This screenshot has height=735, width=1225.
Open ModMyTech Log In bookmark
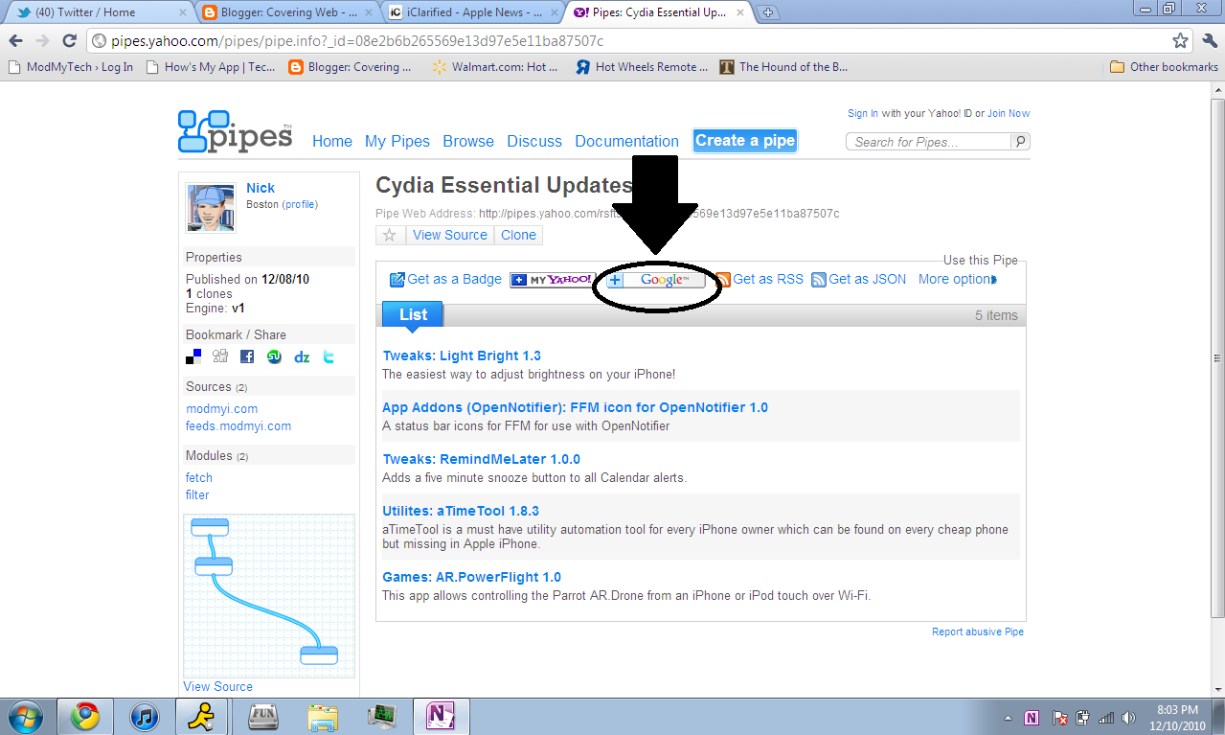[71, 67]
